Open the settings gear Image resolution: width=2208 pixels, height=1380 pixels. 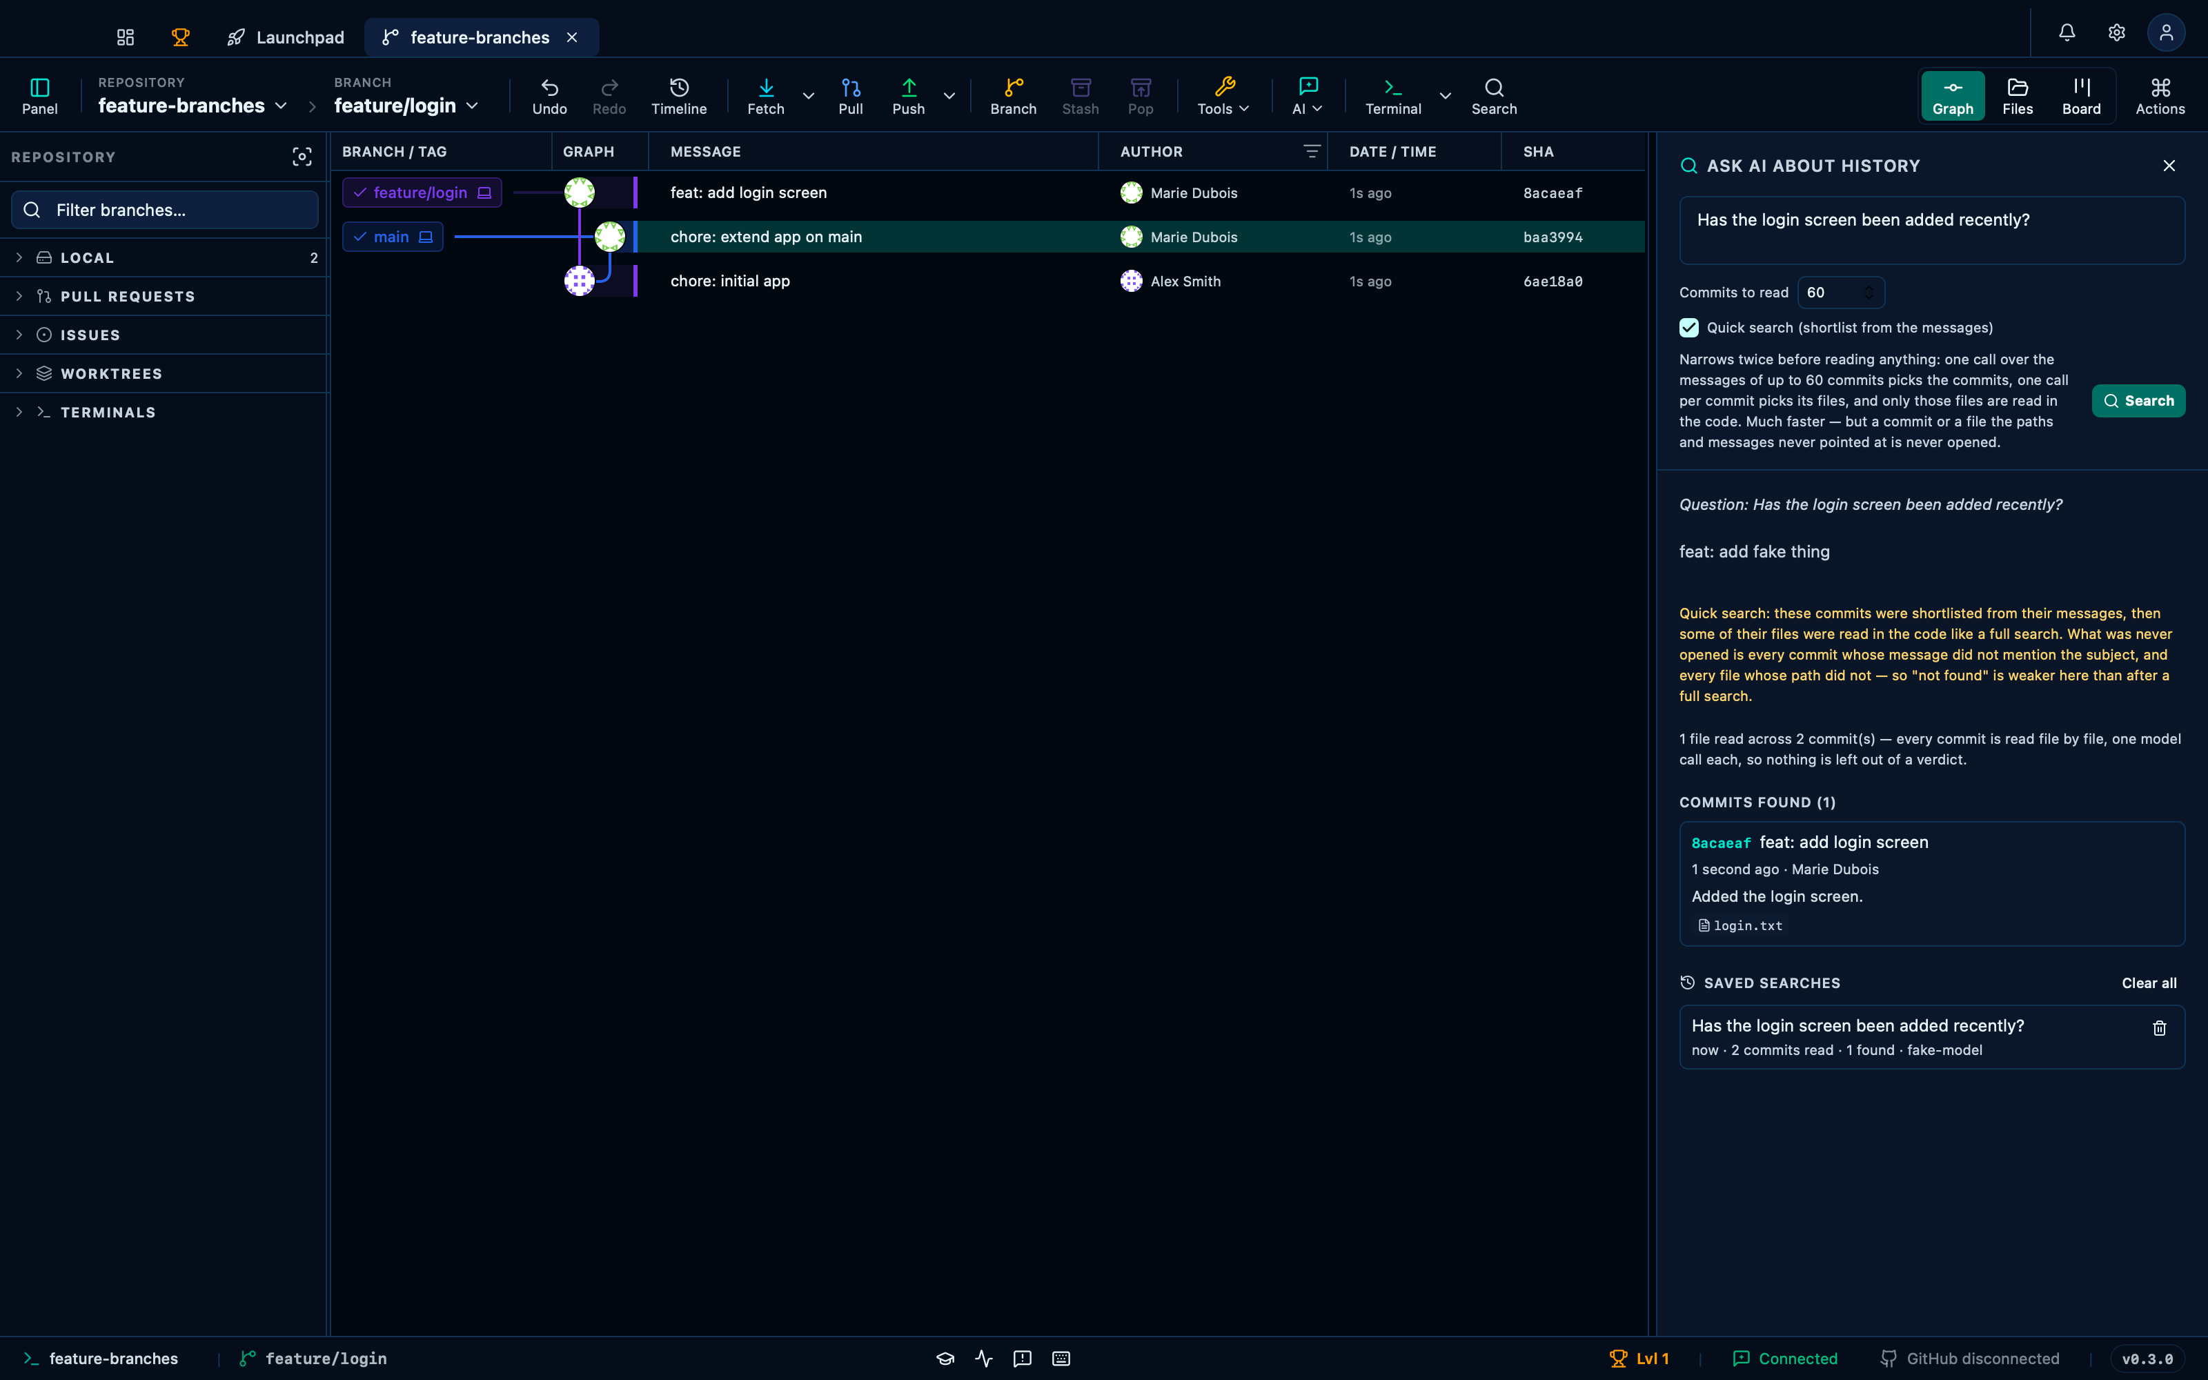2117,33
